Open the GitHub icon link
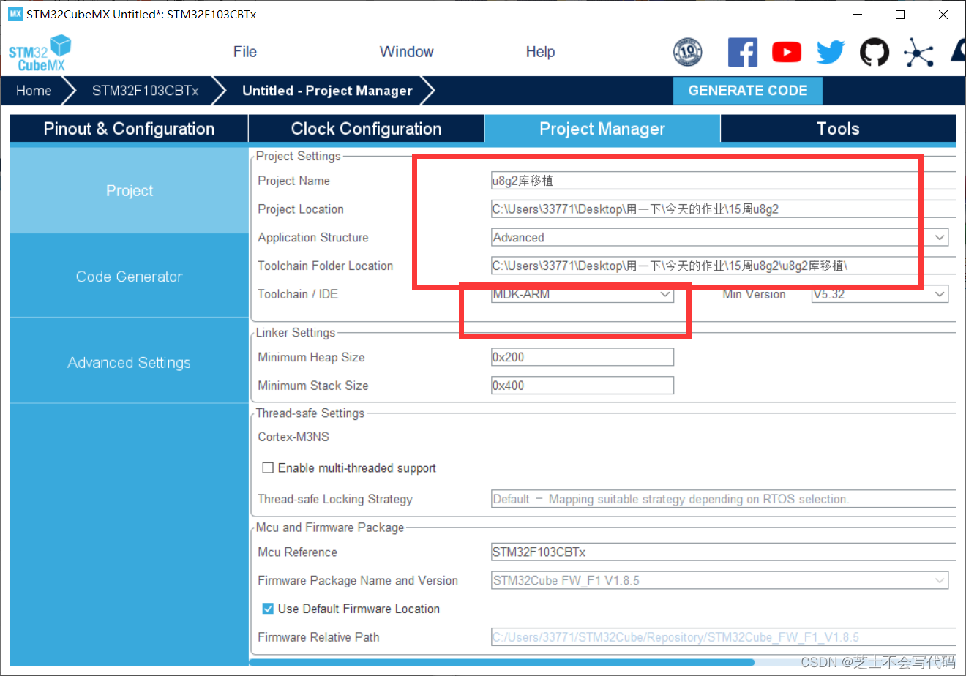 coord(874,52)
